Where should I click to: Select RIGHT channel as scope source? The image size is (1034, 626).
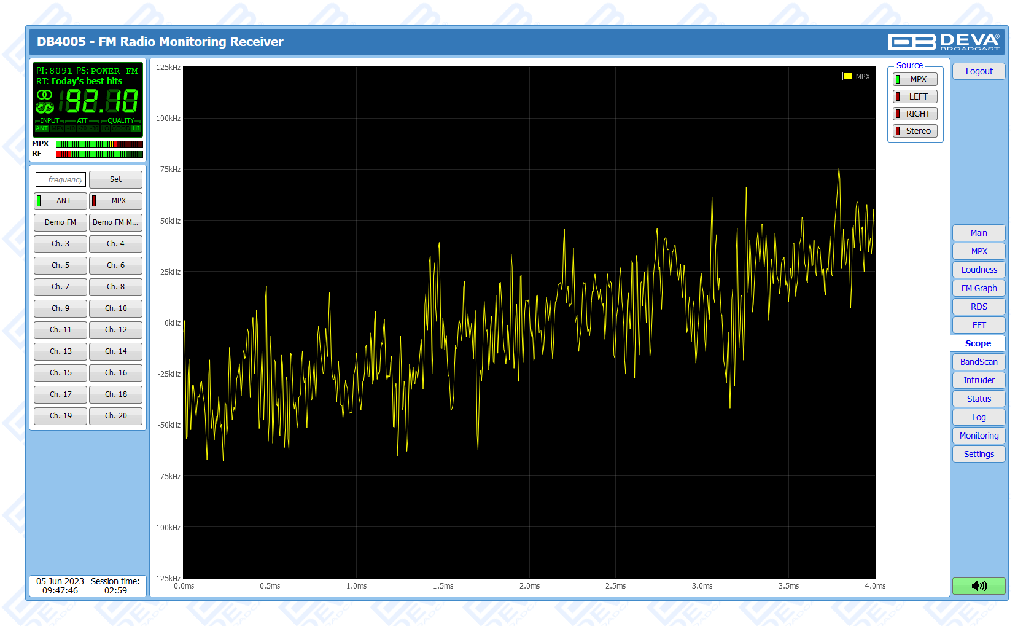pos(915,114)
